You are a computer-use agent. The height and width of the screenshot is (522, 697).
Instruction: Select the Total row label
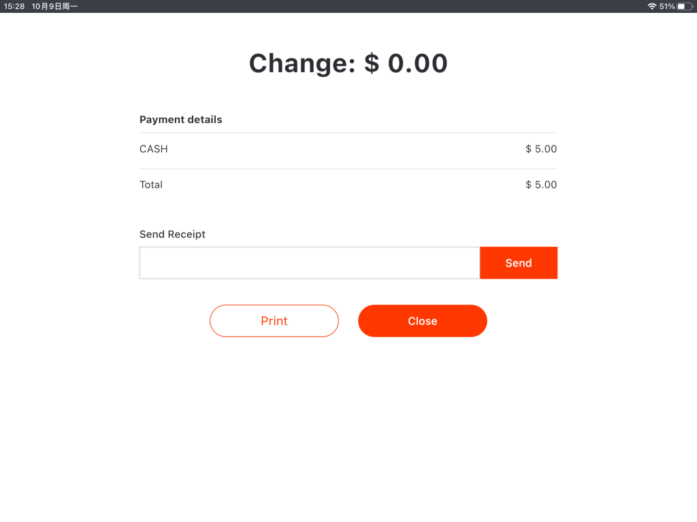click(151, 185)
